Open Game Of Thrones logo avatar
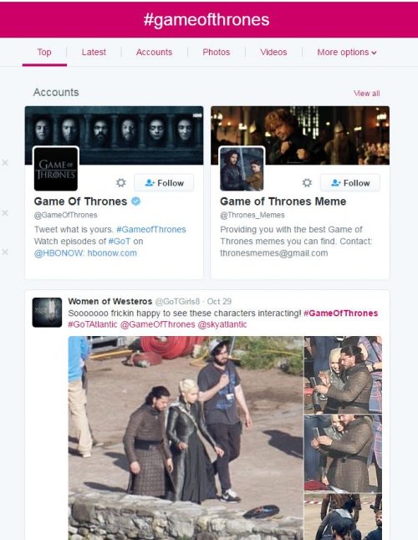Image resolution: width=418 pixels, height=540 pixels. click(x=56, y=169)
